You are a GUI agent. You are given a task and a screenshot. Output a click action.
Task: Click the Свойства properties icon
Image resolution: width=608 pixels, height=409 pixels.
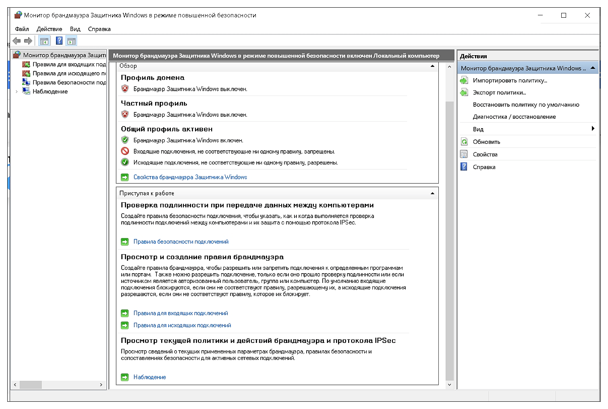click(464, 154)
